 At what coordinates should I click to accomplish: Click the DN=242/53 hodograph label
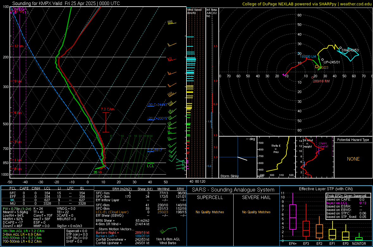(350, 50)
